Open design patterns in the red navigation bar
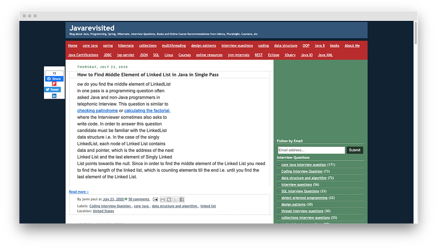Image resolution: width=437 pixels, height=251 pixels. [204, 46]
